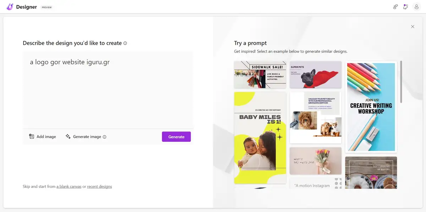
Task: Click the Add image icon
Action: 32,136
